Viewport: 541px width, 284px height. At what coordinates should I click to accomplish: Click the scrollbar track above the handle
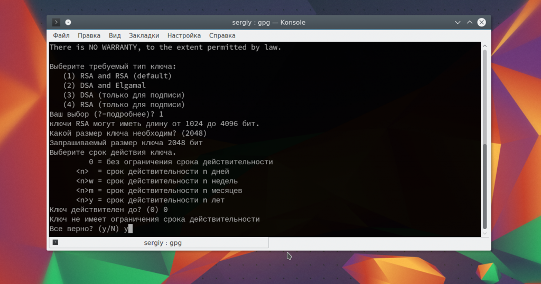pos(485,90)
